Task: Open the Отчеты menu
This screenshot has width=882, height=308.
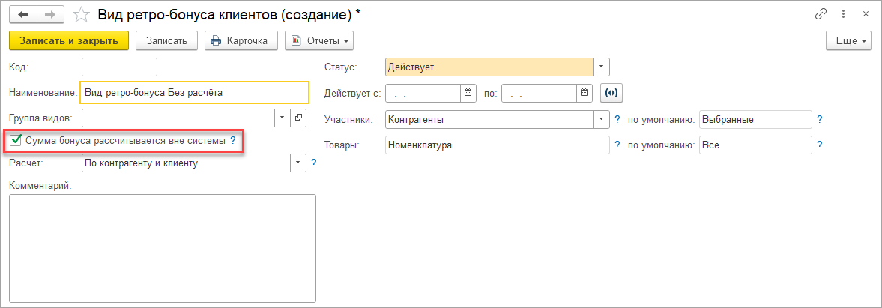Action: (318, 40)
